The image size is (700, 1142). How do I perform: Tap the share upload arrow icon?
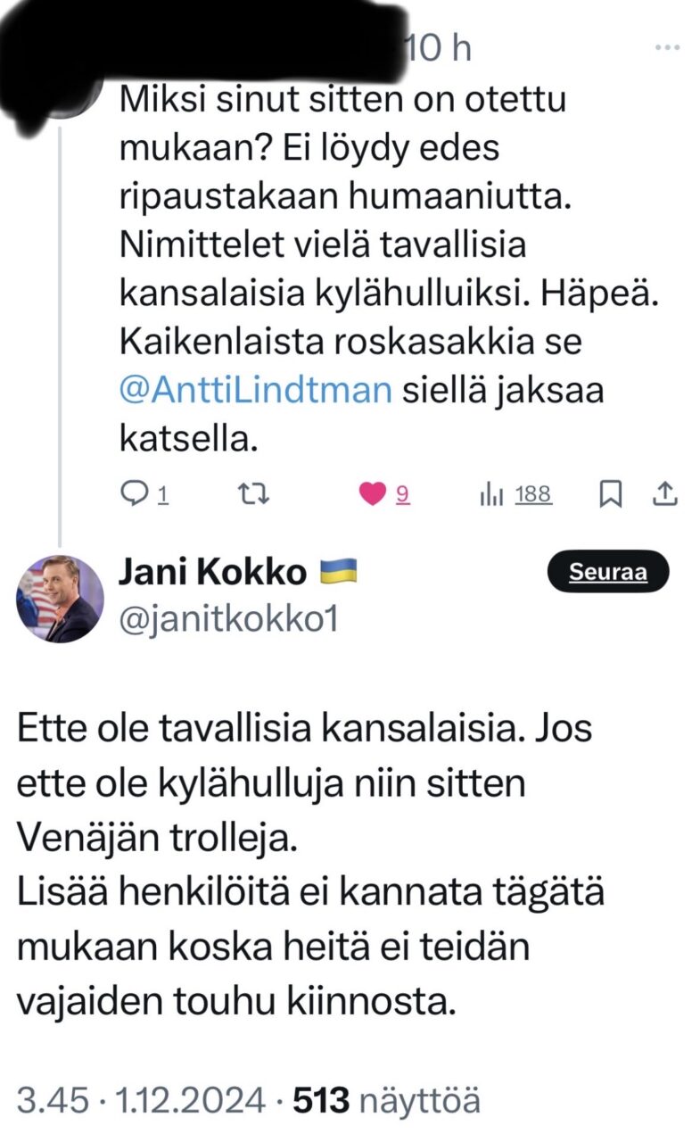pos(667,492)
